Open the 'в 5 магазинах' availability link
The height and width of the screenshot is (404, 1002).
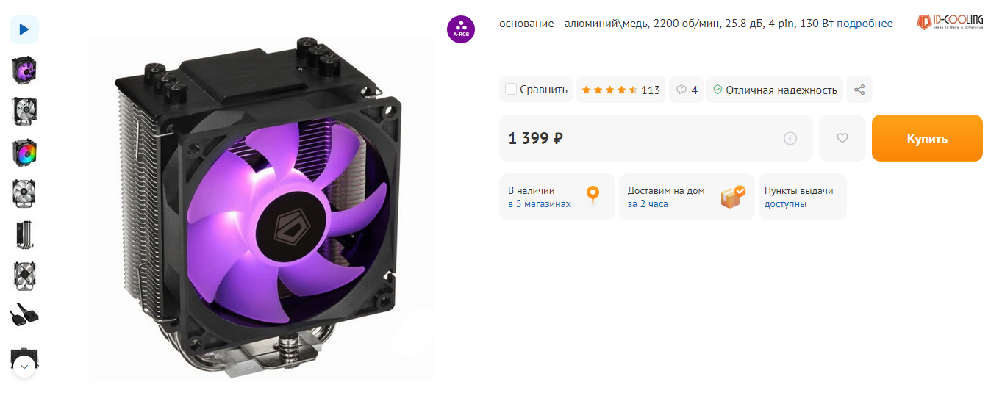[539, 203]
